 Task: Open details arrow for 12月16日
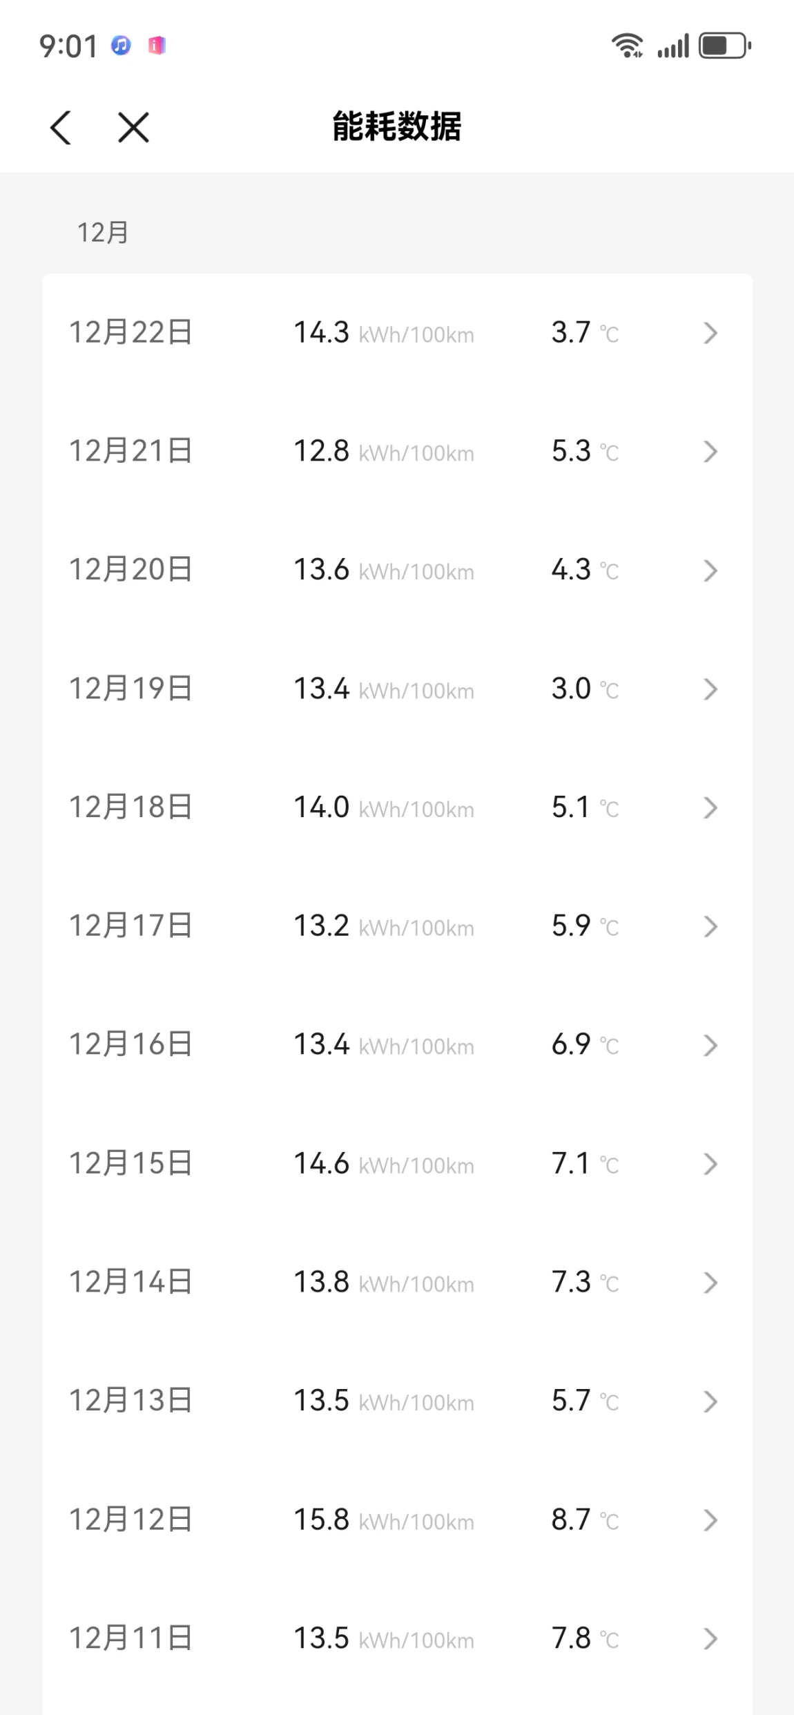click(710, 1046)
